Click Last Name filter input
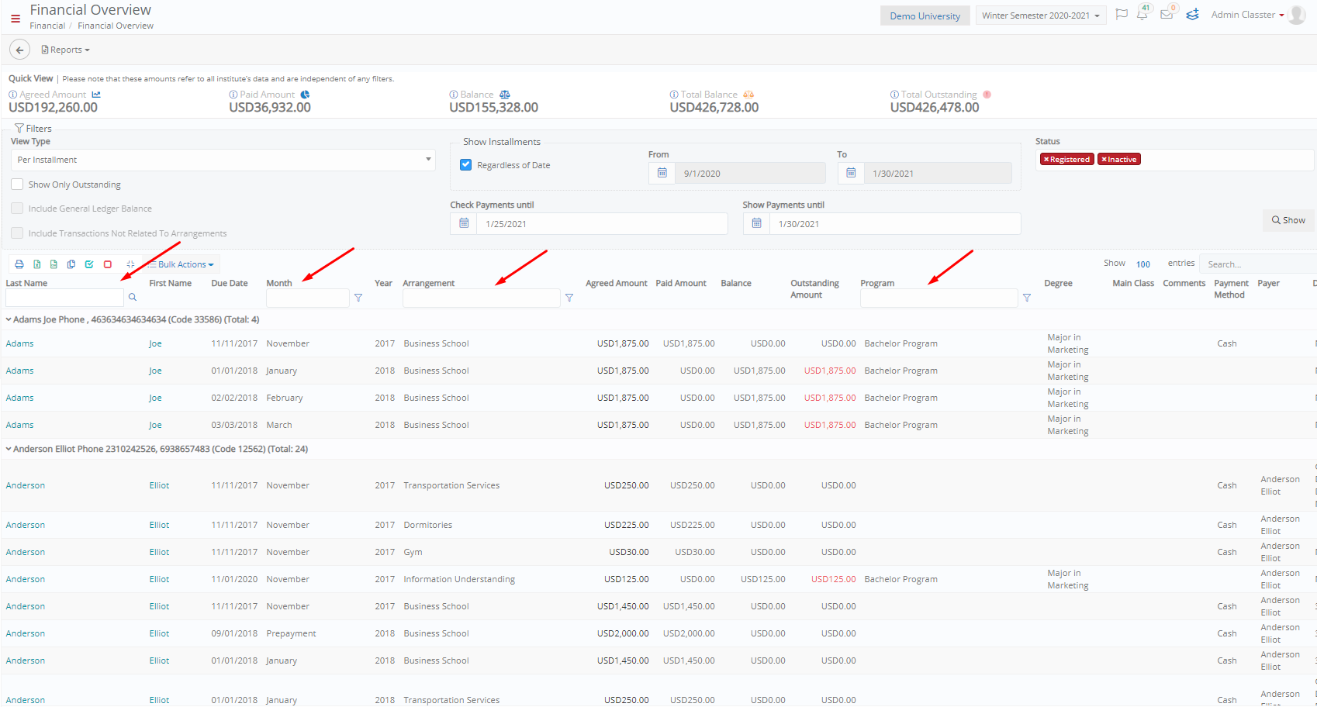The image size is (1317, 707). pos(64,298)
